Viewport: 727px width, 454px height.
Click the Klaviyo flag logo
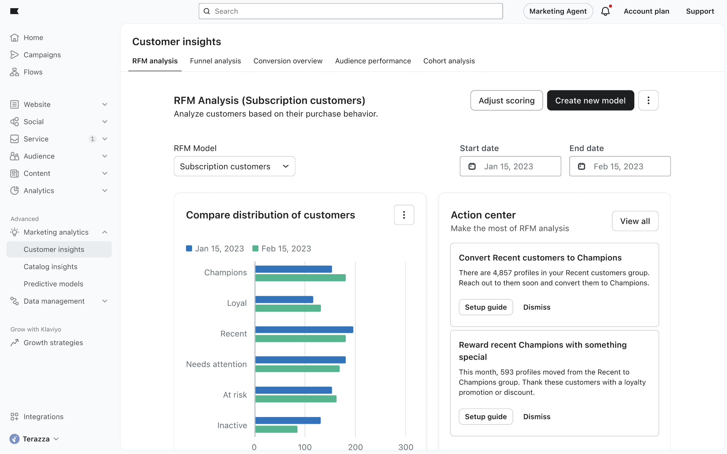(15, 11)
